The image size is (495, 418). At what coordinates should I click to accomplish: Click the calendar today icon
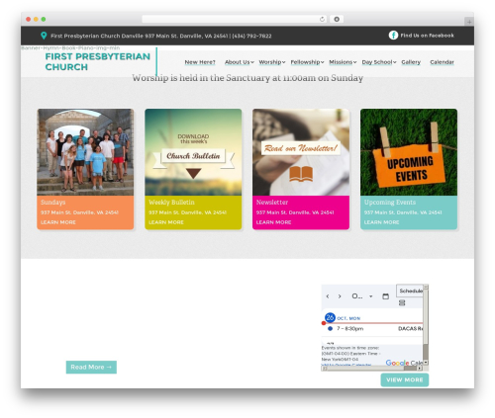coord(385,296)
